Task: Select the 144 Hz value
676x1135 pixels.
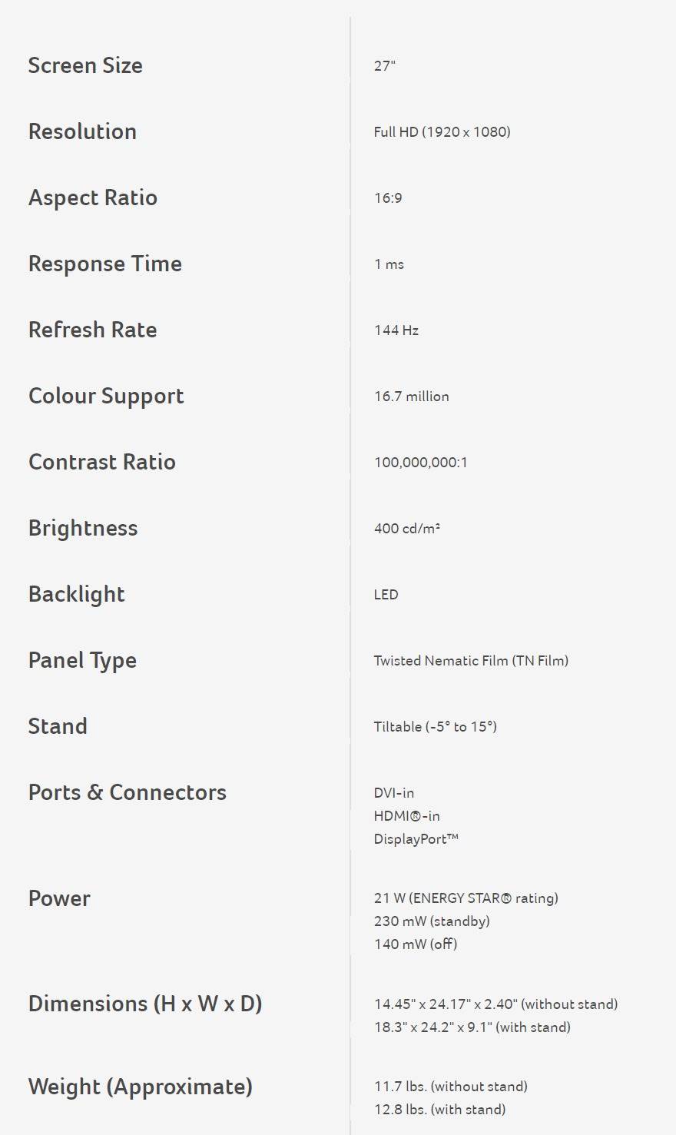Action: [396, 330]
